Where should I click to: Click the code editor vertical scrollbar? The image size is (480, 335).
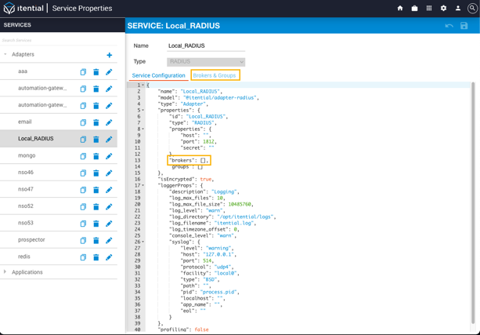click(473, 202)
